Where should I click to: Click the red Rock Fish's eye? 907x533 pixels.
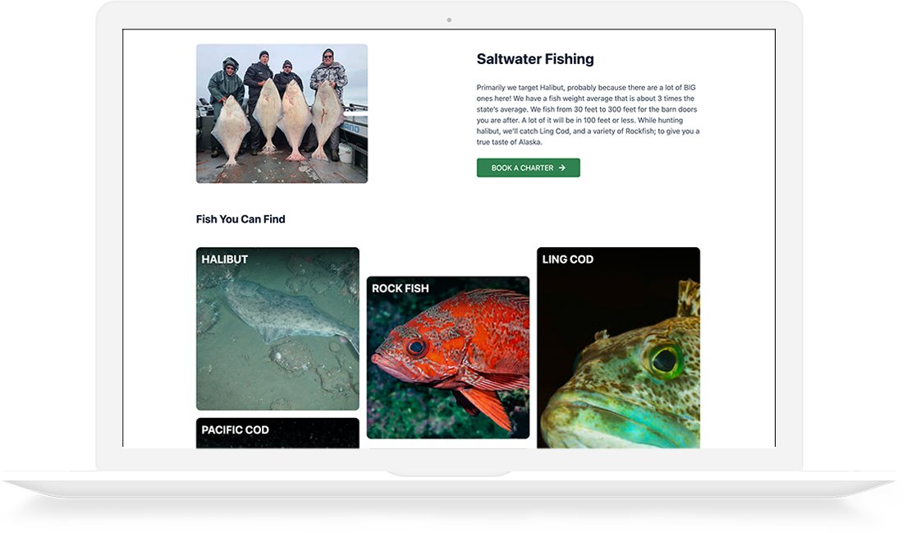[x=415, y=347]
